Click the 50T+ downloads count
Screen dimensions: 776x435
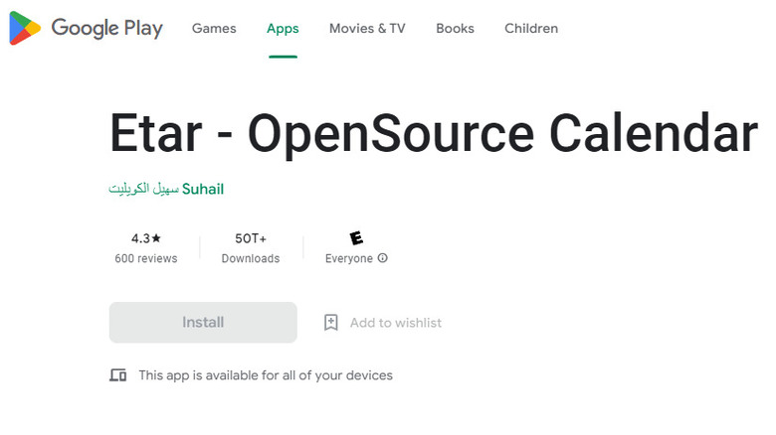click(x=251, y=238)
